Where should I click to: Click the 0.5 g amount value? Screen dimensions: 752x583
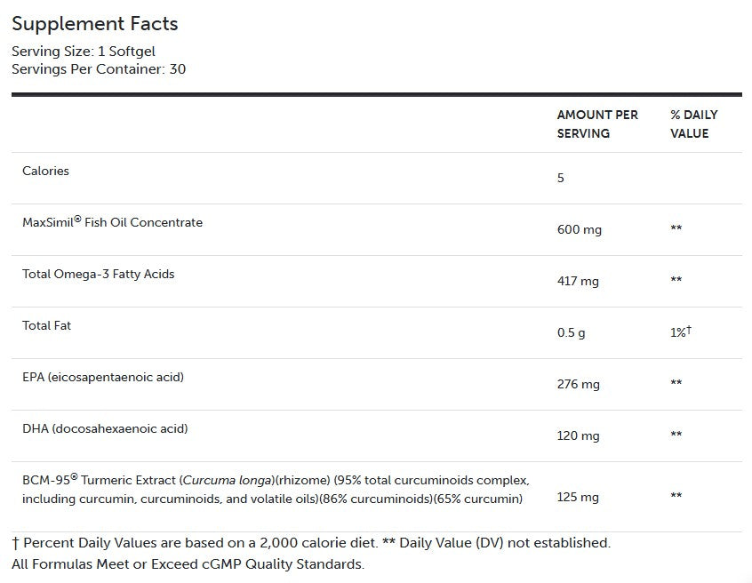pyautogui.click(x=572, y=332)
